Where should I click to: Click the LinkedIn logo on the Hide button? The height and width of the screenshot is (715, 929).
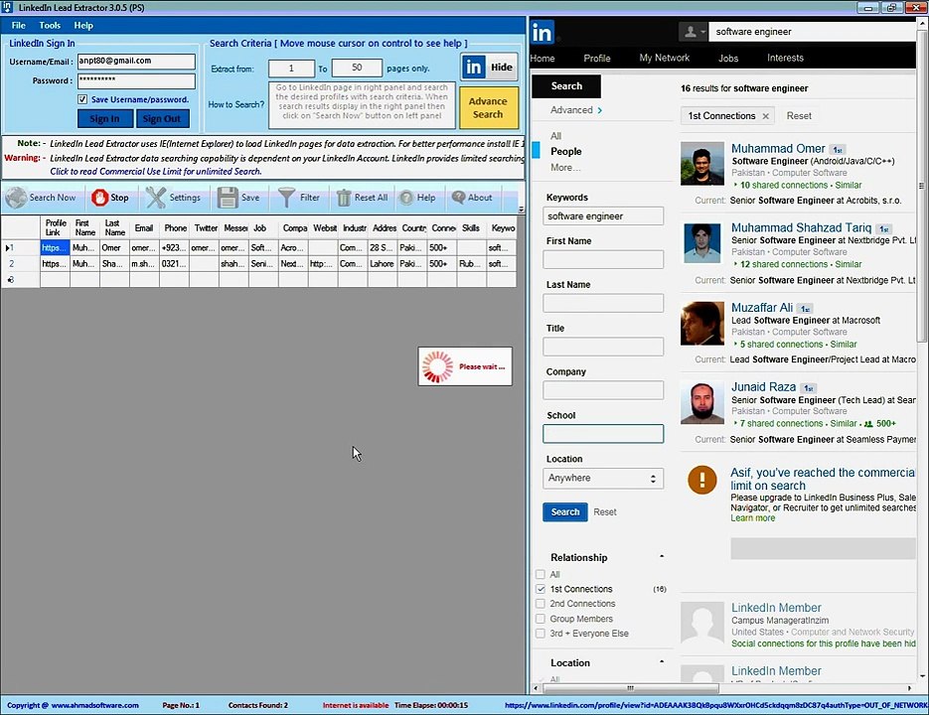(x=473, y=68)
